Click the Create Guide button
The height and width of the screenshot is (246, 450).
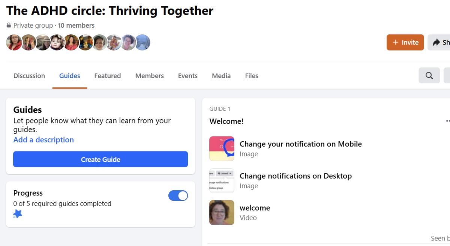[100, 159]
